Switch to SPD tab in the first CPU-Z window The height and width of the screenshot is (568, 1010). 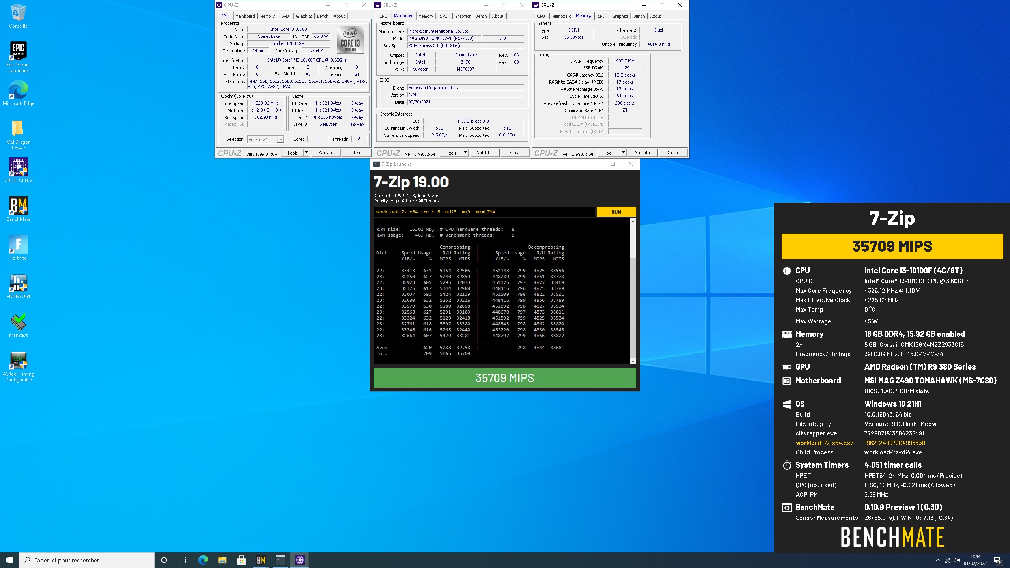tap(285, 16)
